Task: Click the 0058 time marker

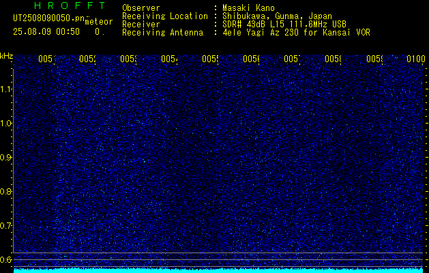Action: (334, 59)
